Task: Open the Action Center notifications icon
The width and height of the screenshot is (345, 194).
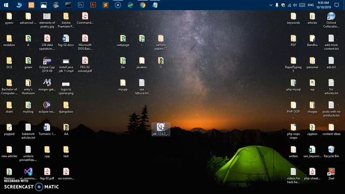Action: 336,5
